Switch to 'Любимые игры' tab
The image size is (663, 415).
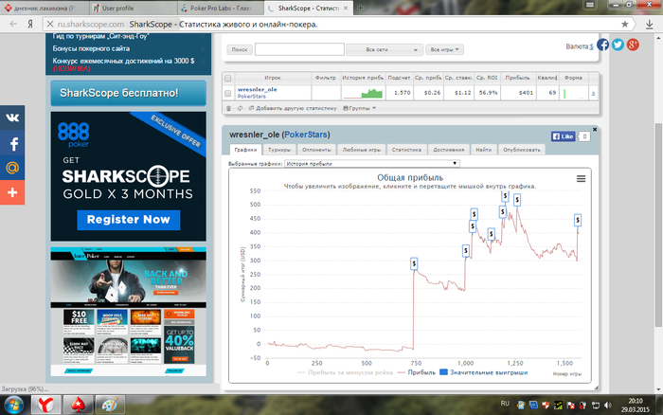(362, 150)
